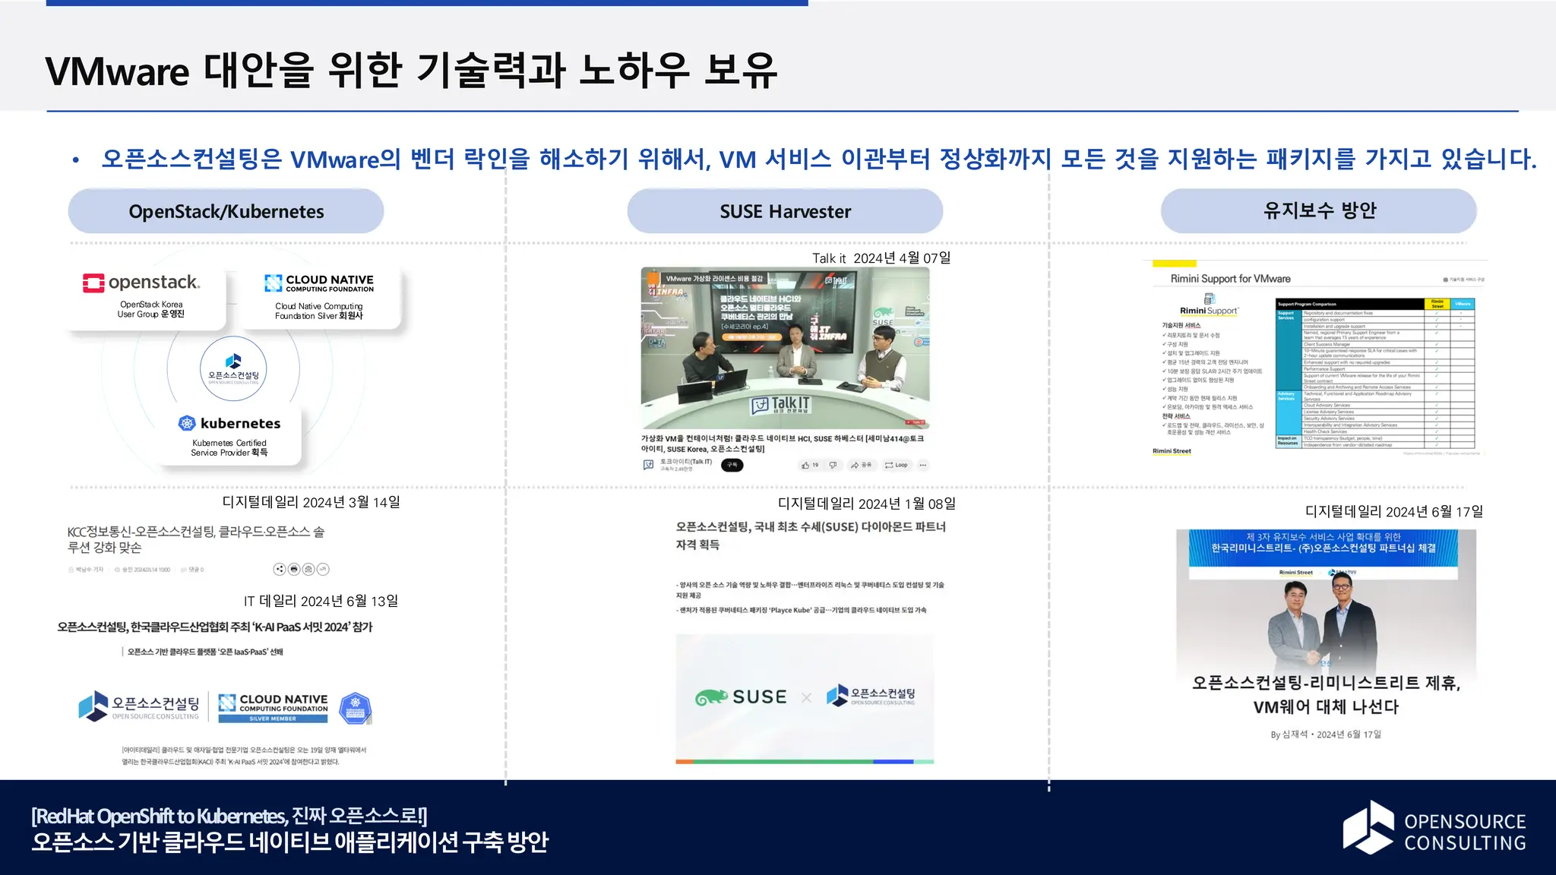Screen dimensions: 1556x875
Task: Click the Rimini Support logo in the thumbnail
Action: click(x=1209, y=305)
